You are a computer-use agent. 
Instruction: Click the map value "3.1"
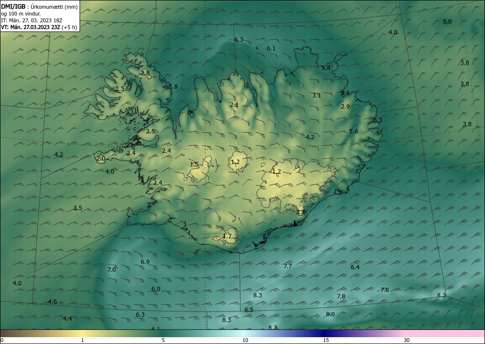(316, 96)
